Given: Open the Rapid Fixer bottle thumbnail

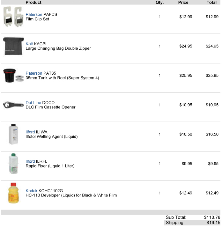Looking at the screenshot, I should coord(13,164).
